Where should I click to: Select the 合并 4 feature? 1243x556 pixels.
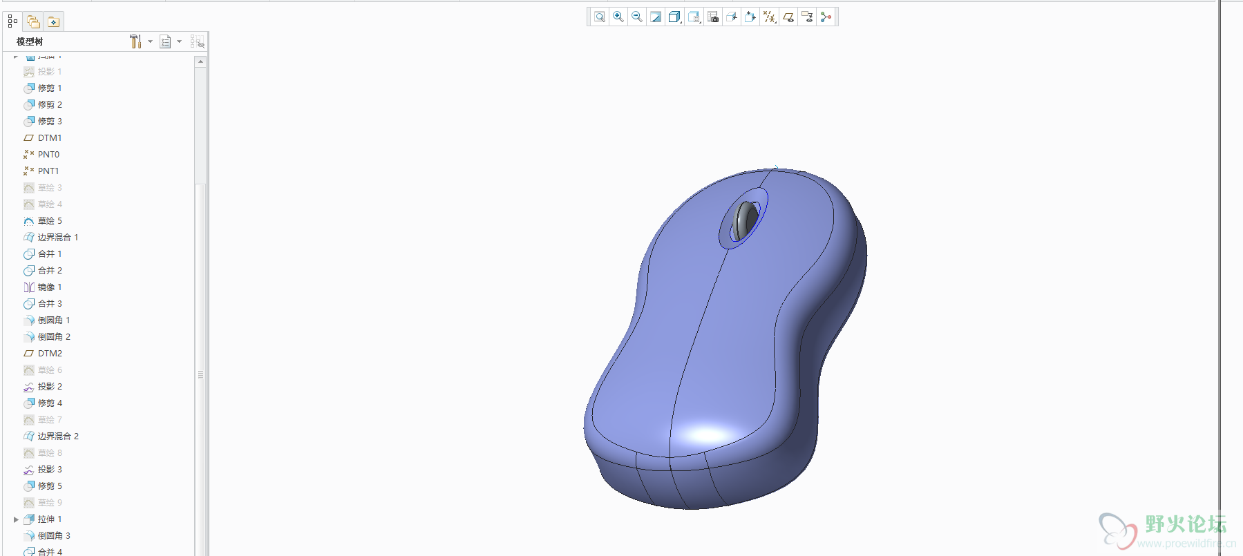point(42,552)
